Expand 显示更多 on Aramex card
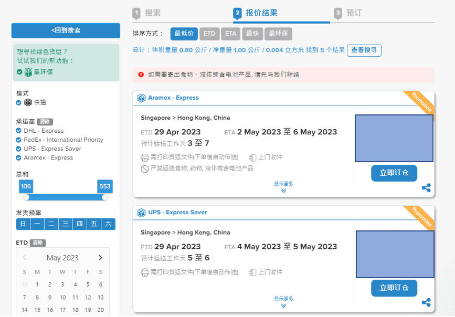The height and width of the screenshot is (317, 455). pyautogui.click(x=283, y=187)
